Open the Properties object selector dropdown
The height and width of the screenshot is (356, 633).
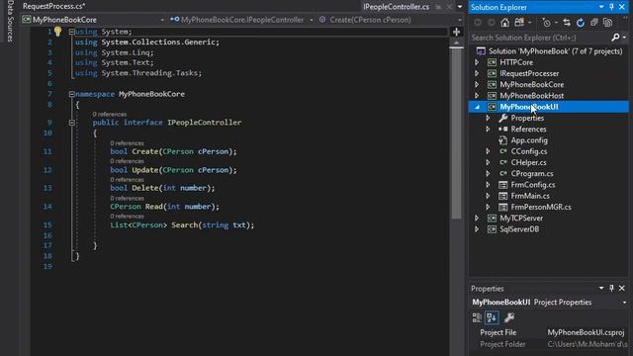(x=624, y=303)
